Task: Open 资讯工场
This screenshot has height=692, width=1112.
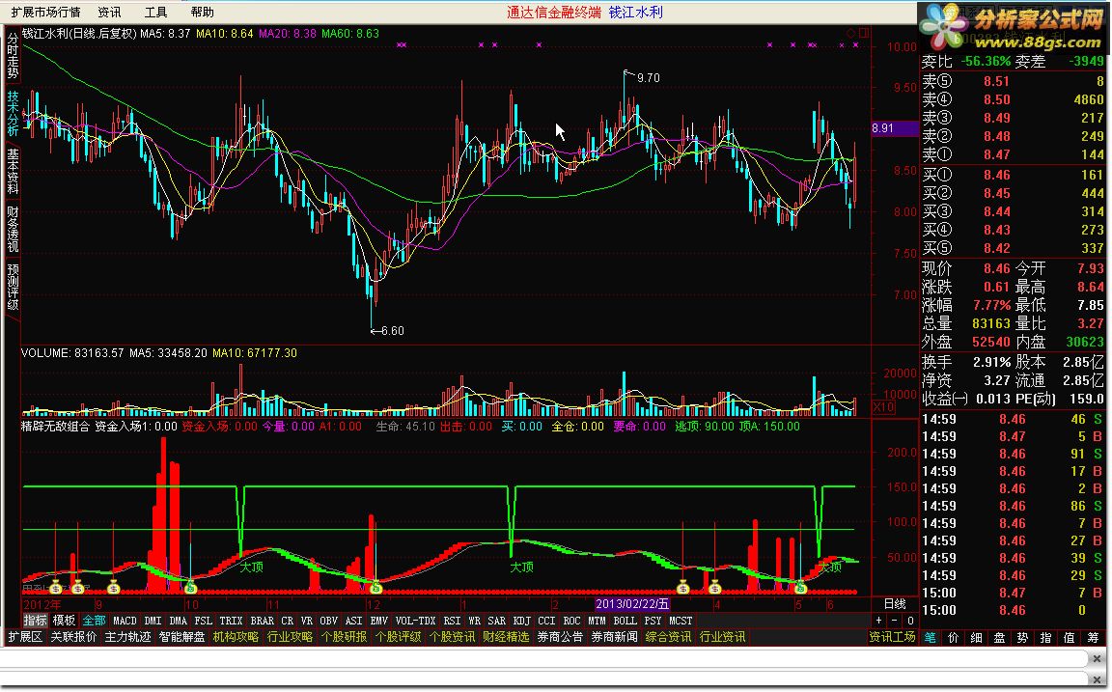Action: (x=892, y=637)
